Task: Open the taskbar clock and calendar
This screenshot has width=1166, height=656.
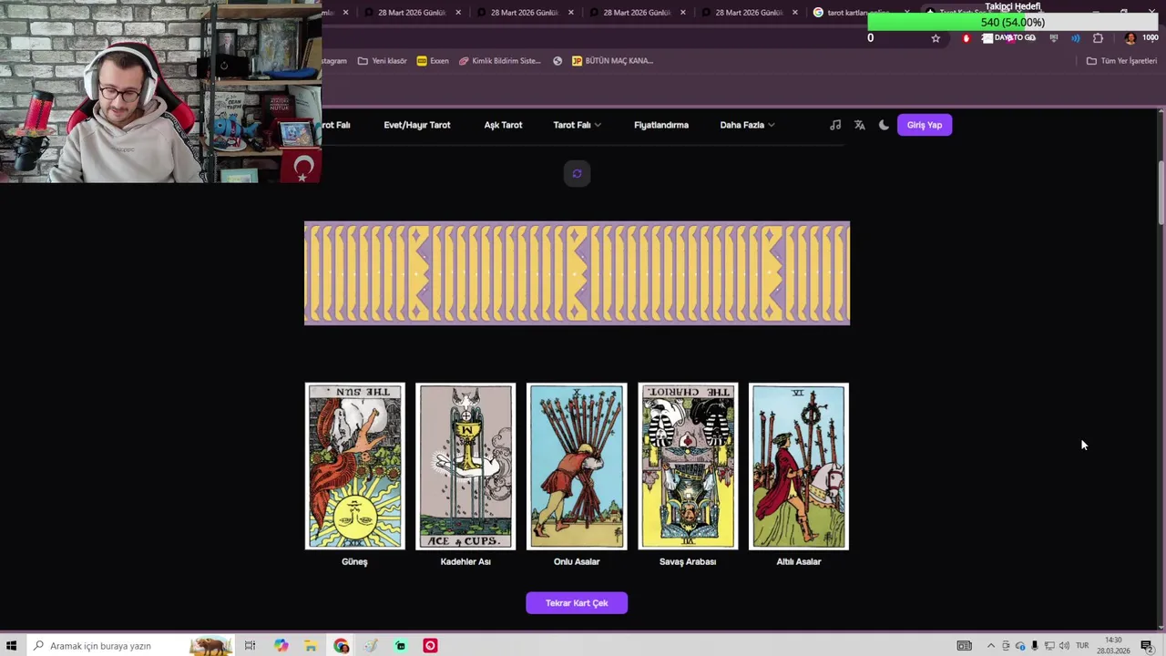Action: [x=1113, y=646]
